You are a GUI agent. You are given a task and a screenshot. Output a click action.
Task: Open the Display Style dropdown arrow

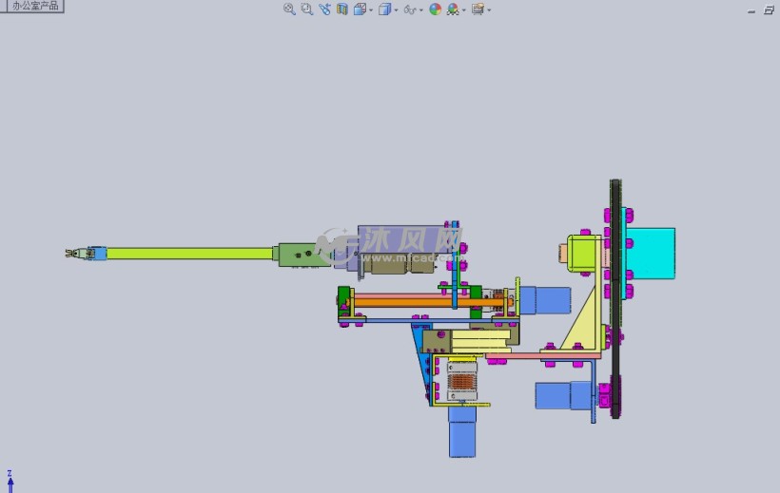[x=396, y=10]
